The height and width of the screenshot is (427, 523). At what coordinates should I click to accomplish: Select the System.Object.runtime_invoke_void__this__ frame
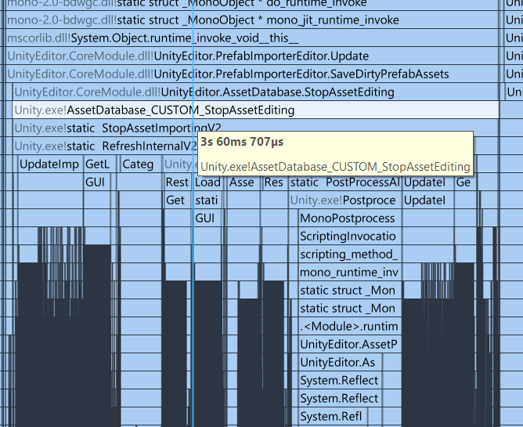pos(252,38)
